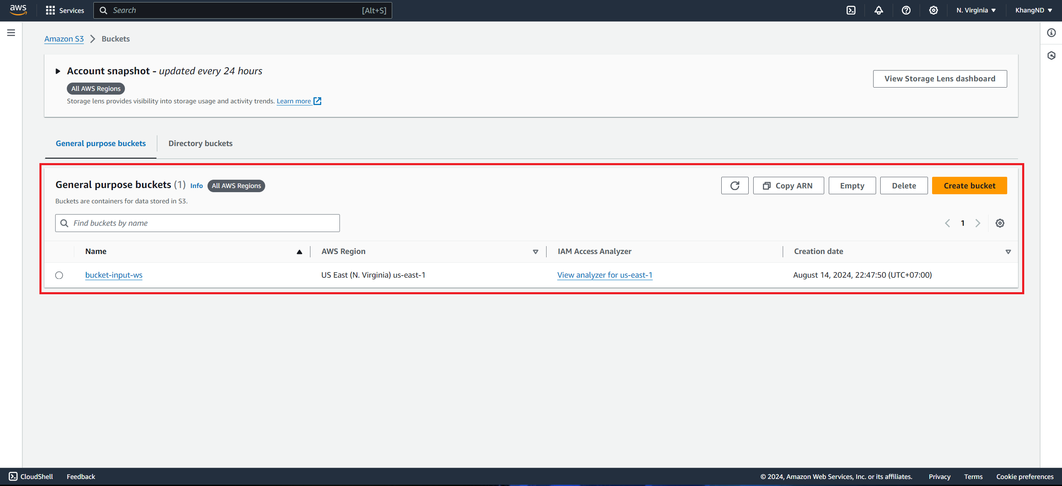Open CloudShell from the top bar icon

tap(851, 10)
